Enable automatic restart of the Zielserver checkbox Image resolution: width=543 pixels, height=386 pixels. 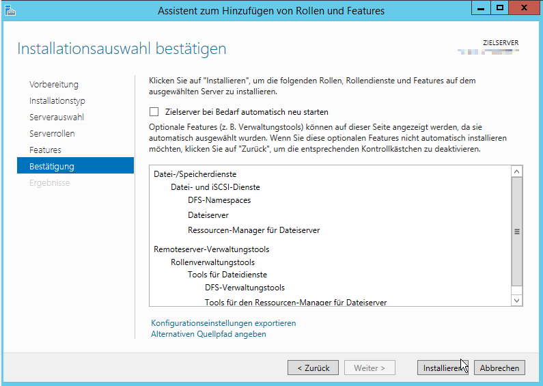point(154,112)
